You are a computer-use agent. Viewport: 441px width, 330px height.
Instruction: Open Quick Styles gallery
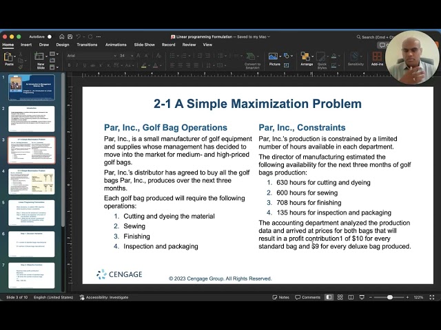(322, 60)
